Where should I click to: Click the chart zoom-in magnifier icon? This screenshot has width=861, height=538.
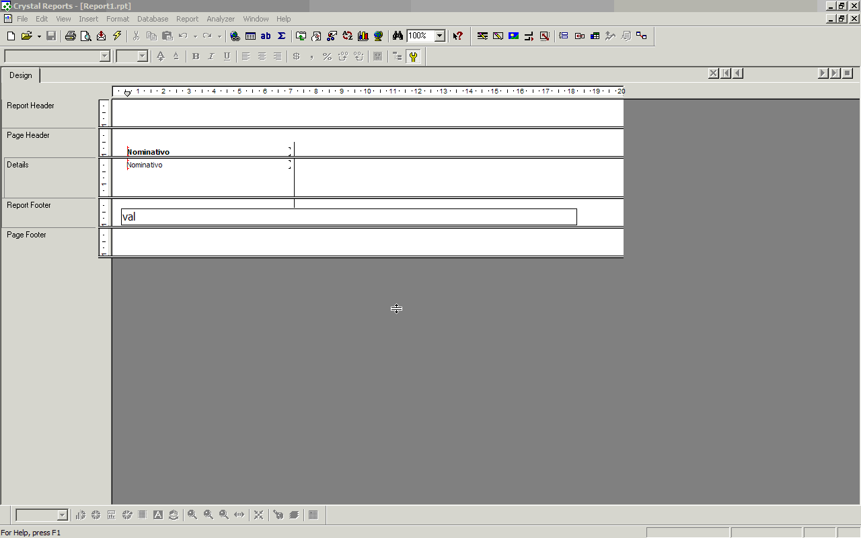[x=192, y=514]
